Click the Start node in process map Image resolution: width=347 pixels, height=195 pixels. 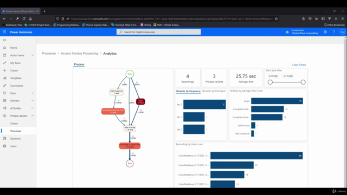pyautogui.click(x=130, y=74)
